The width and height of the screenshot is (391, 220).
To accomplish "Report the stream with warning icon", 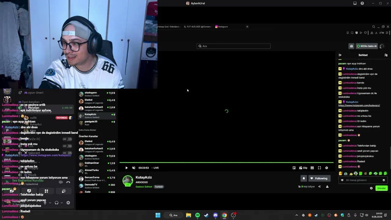I will coord(327,187).
